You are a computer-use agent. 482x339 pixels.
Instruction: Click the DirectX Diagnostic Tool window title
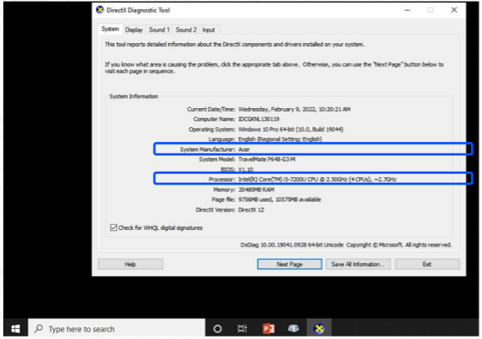pyautogui.click(x=138, y=10)
